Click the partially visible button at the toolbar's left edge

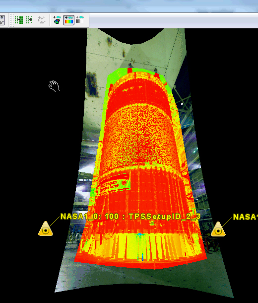[x=2, y=20]
